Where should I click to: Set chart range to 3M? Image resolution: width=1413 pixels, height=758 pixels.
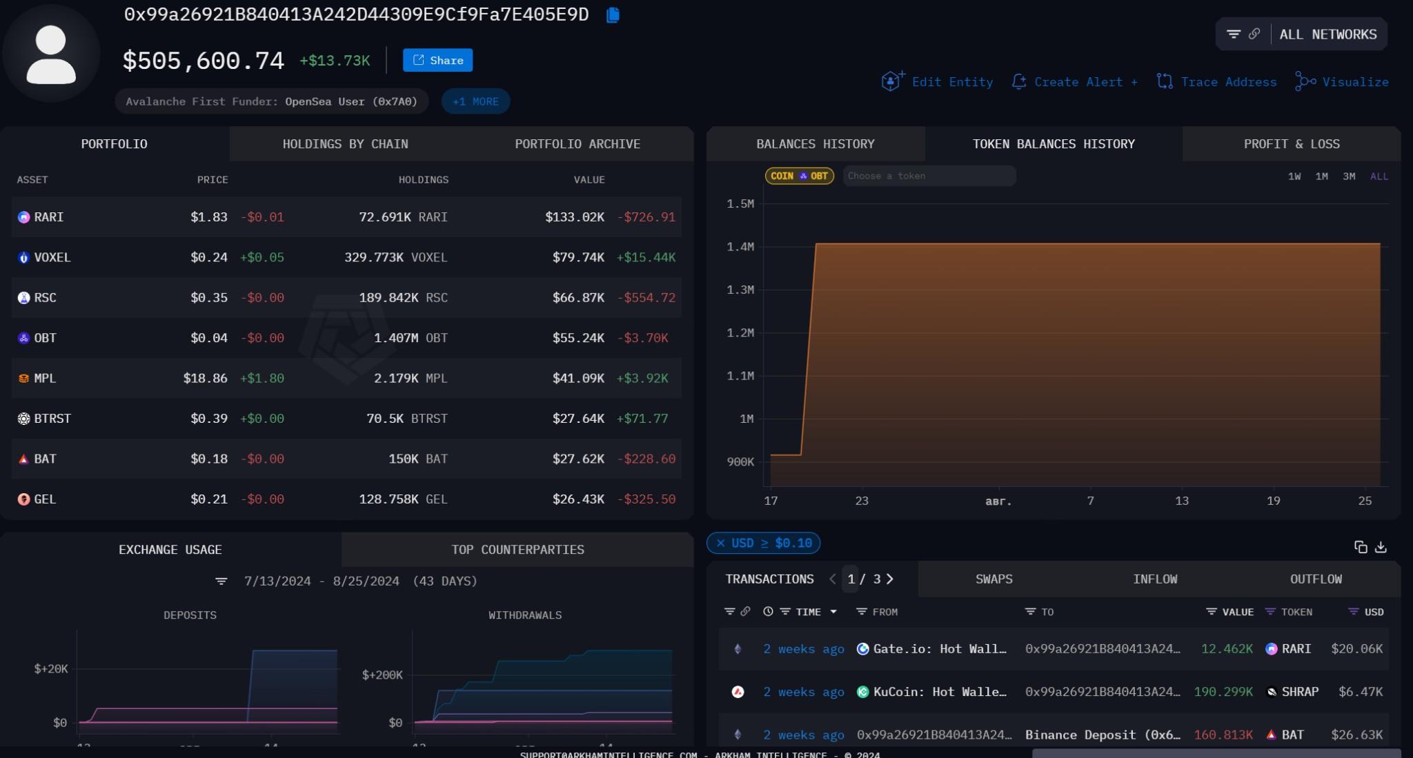[x=1349, y=177]
